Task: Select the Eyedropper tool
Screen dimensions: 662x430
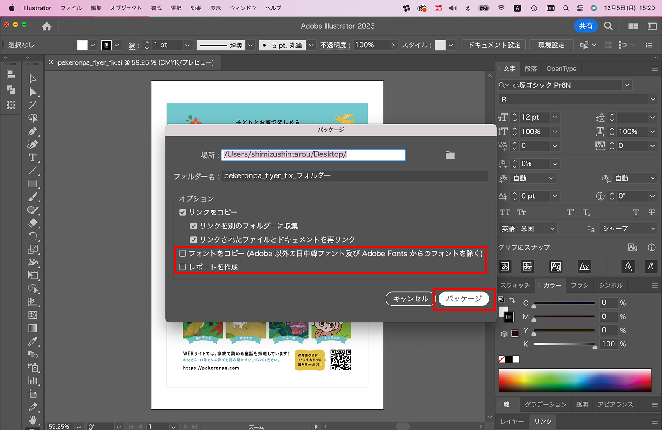Action: click(x=34, y=341)
